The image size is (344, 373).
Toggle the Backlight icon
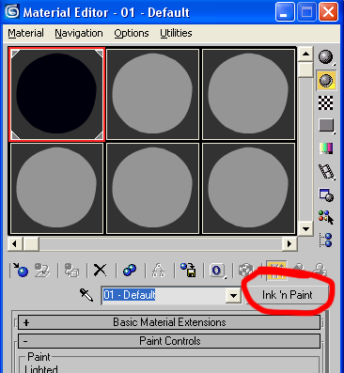(x=326, y=81)
